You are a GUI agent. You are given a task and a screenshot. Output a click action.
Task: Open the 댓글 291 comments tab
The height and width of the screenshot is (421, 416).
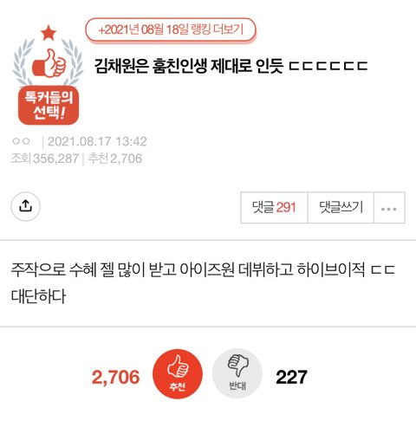pyautogui.click(x=274, y=208)
